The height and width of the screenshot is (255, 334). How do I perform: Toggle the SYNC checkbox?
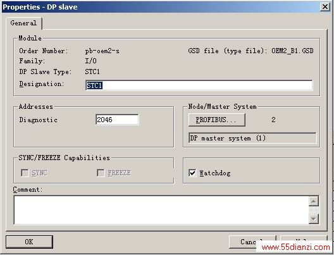(25, 173)
